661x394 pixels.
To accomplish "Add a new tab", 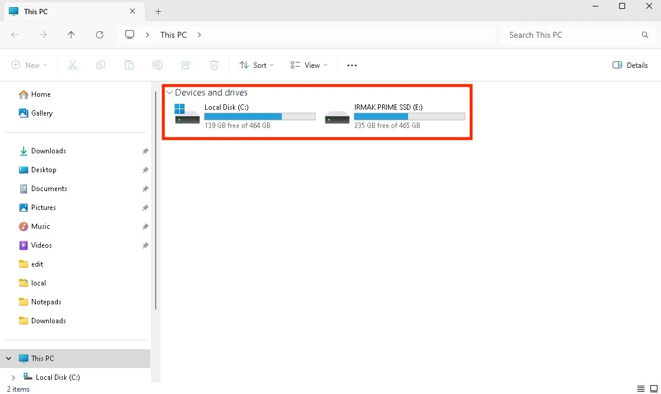I will point(159,11).
